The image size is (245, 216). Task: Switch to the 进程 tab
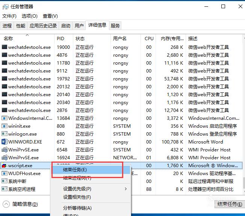pos(7,26)
